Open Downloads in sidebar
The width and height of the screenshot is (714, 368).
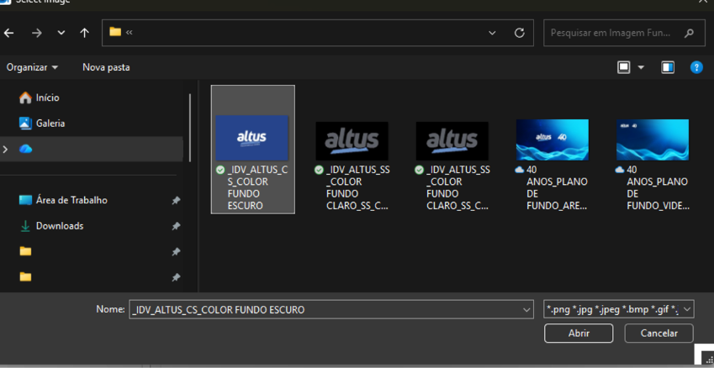click(60, 226)
